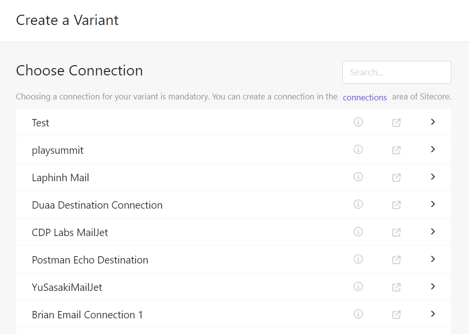Click info icon for Postman Echo Destination
The width and height of the screenshot is (469, 334).
pyautogui.click(x=358, y=259)
